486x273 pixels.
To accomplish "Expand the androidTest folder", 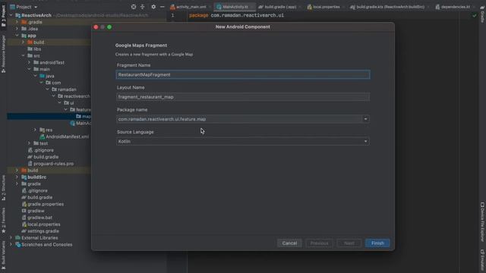I will pos(29,62).
